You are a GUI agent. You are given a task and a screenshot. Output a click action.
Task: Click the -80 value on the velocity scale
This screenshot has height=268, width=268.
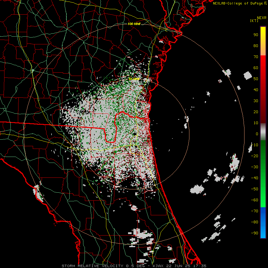tap(255, 222)
